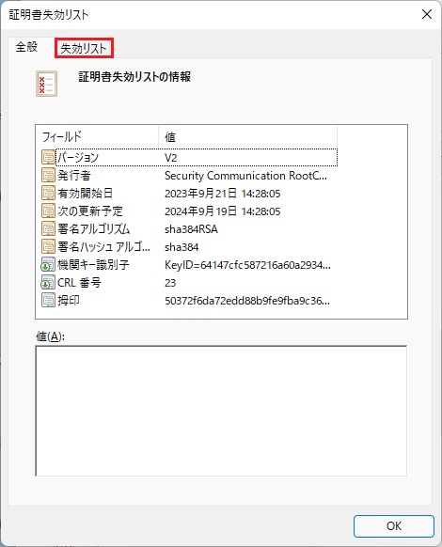
Task: Select the Security Communication RootC issuer value
Action: 245,176
